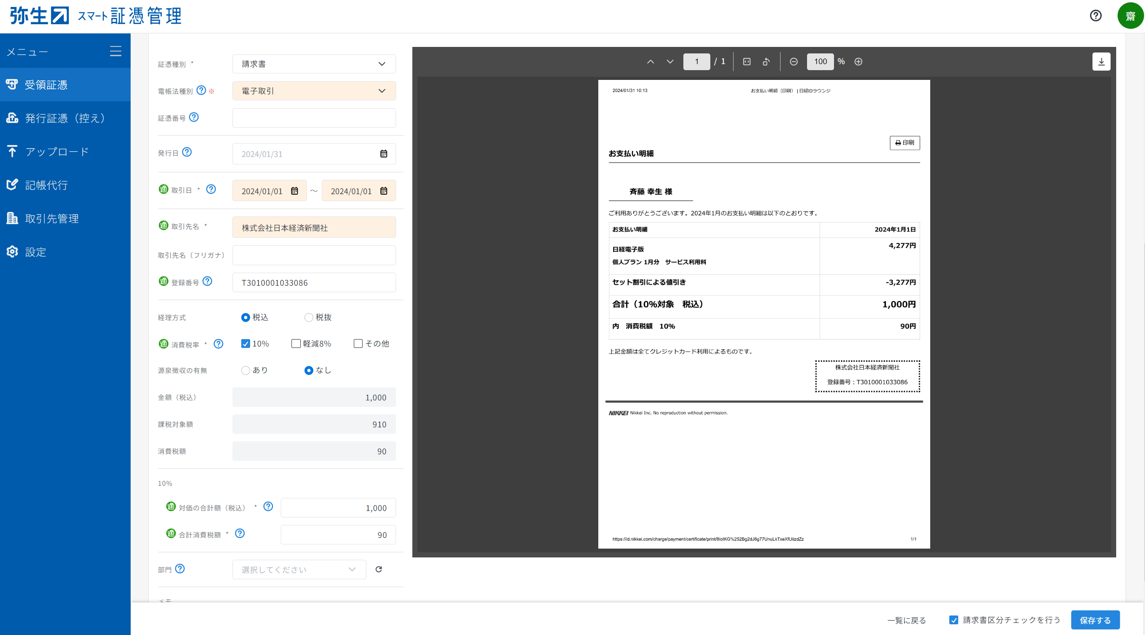The width and height of the screenshot is (1145, 635).
Task: Click the 取引先名 field with 株式会社日本経済新聞社
Action: click(314, 228)
